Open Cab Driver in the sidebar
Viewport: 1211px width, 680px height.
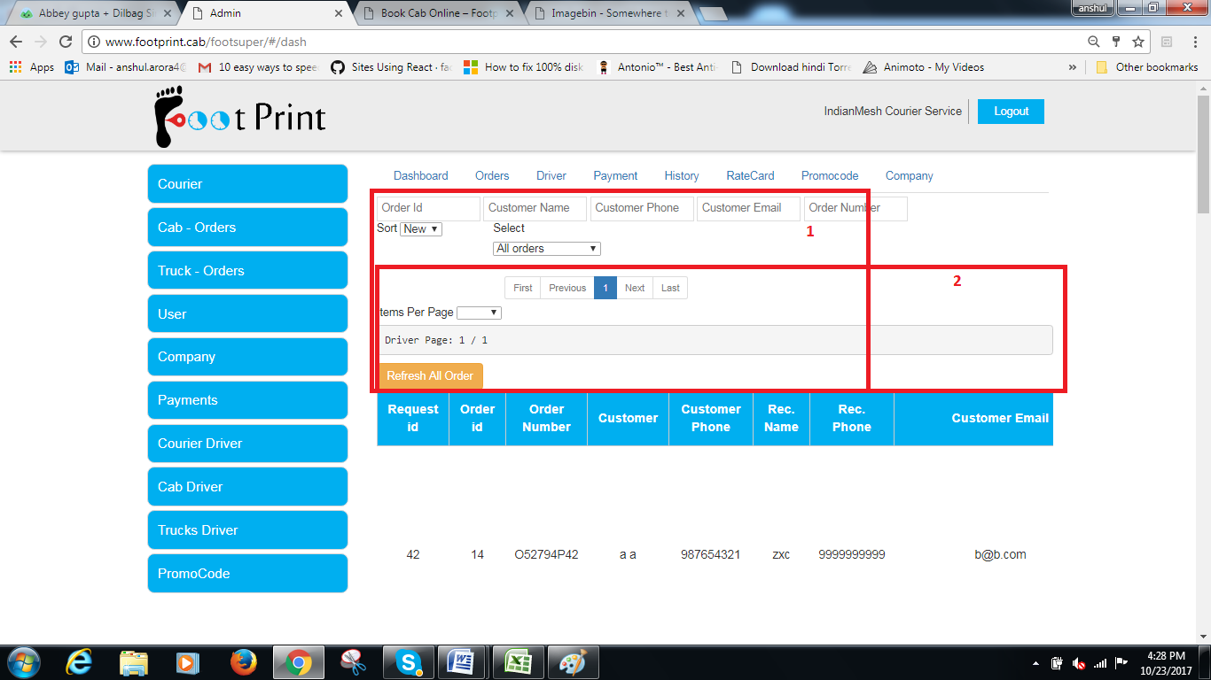coord(247,487)
